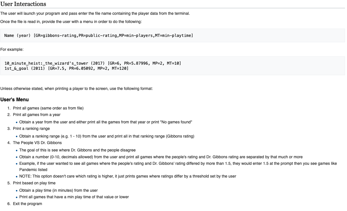Click 'Obtain a play time (in minutes)' bullet
347x211 pixels.
[x=58, y=190]
